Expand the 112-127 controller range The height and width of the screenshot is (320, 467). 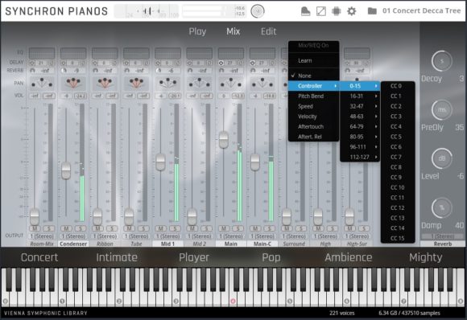(360, 157)
